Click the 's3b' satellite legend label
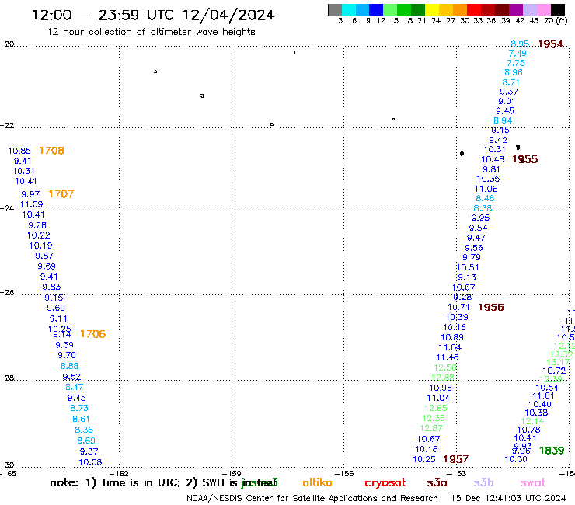This screenshot has width=575, height=505. pyautogui.click(x=483, y=482)
